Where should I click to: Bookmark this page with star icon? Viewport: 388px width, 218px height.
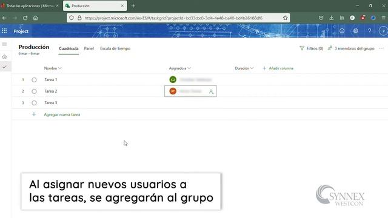point(285,18)
